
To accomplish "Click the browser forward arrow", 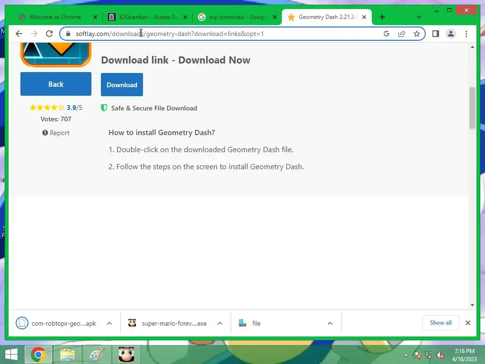I will [x=34, y=34].
